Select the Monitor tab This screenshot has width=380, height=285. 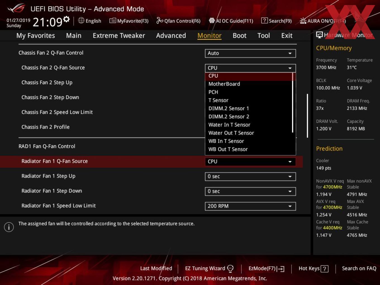click(209, 35)
